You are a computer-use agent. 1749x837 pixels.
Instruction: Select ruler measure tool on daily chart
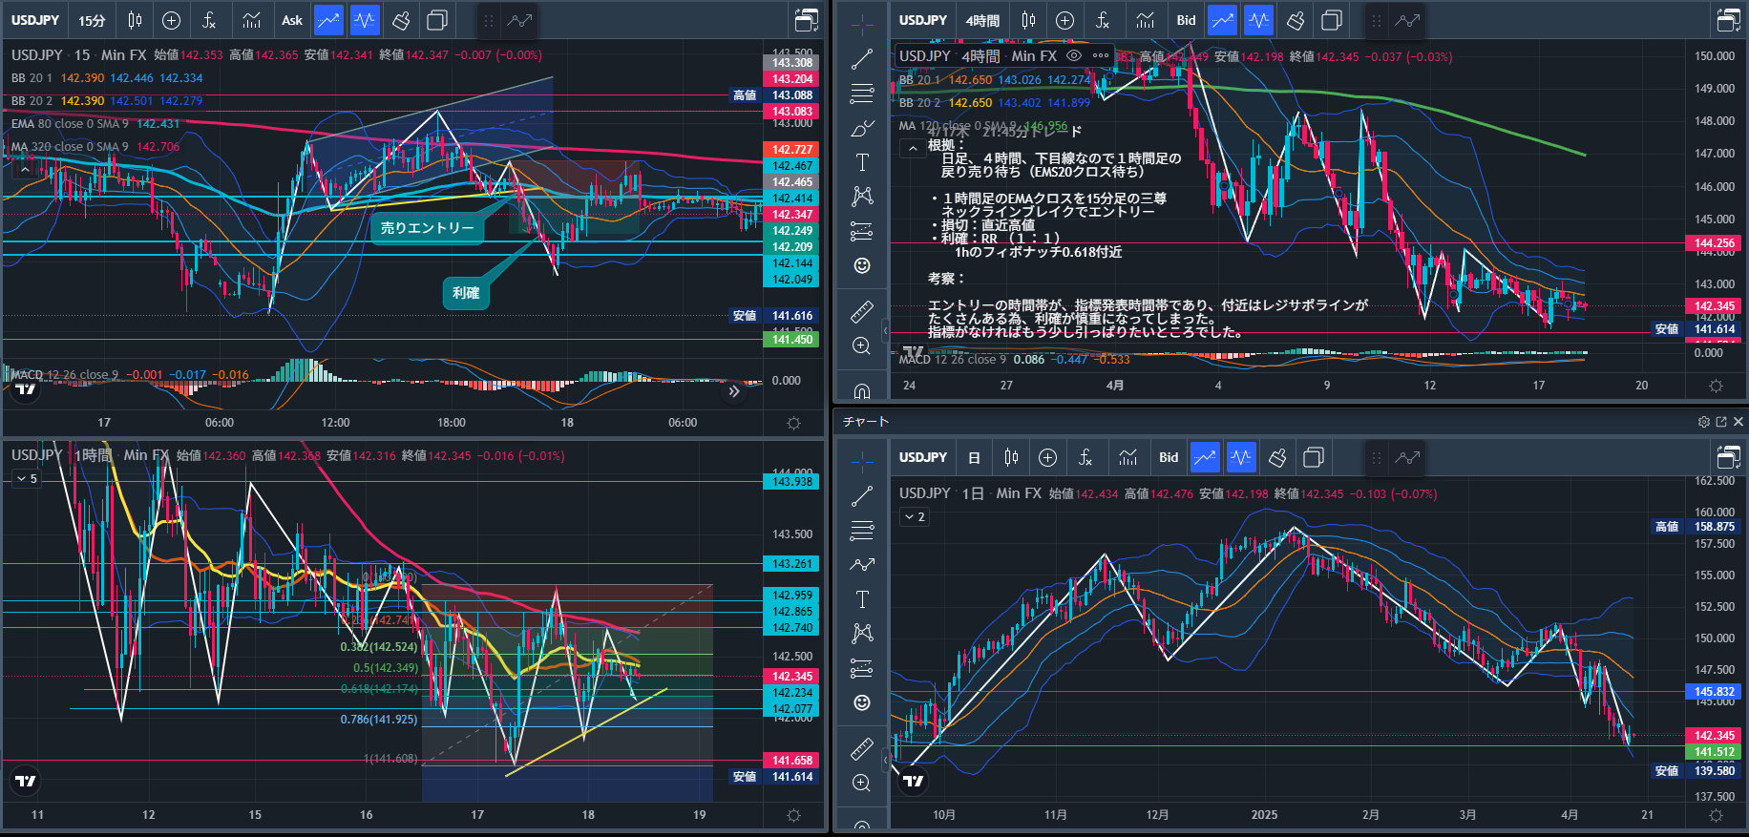(x=862, y=748)
